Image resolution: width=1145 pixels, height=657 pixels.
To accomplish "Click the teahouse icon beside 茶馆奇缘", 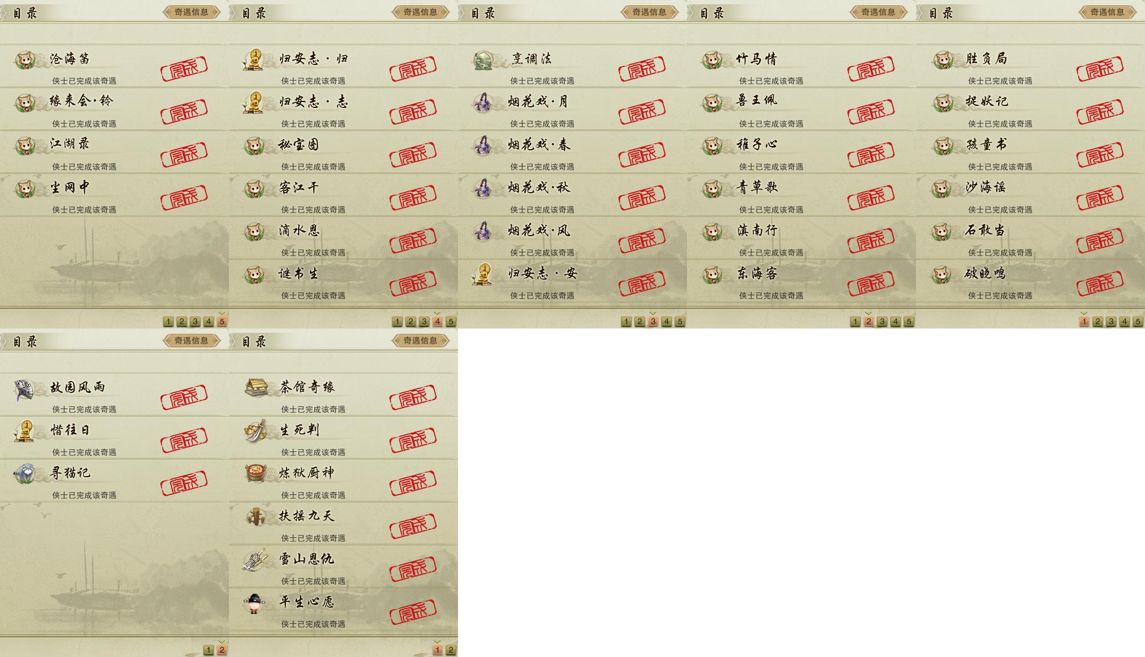I will [256, 388].
